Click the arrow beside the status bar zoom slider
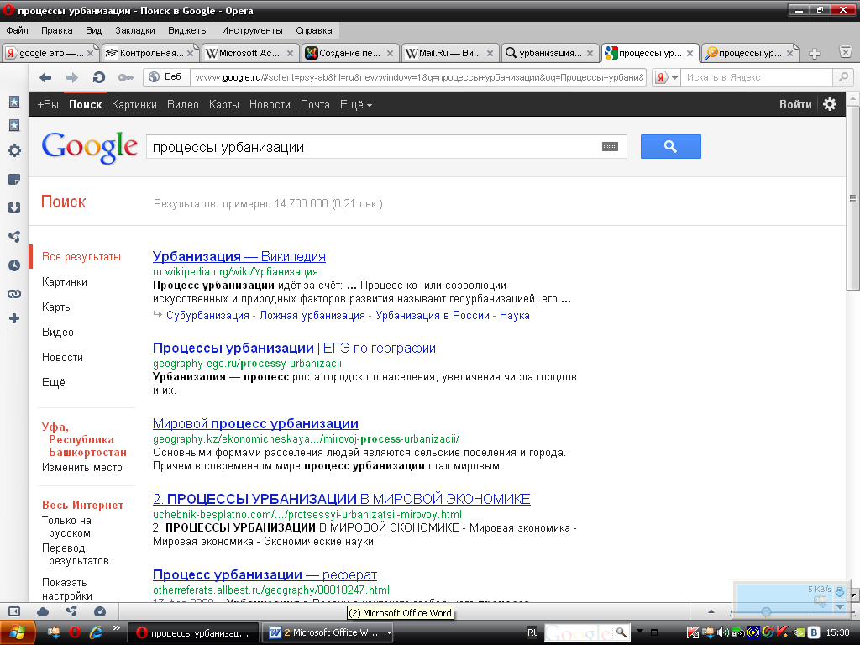860x645 pixels. [711, 611]
